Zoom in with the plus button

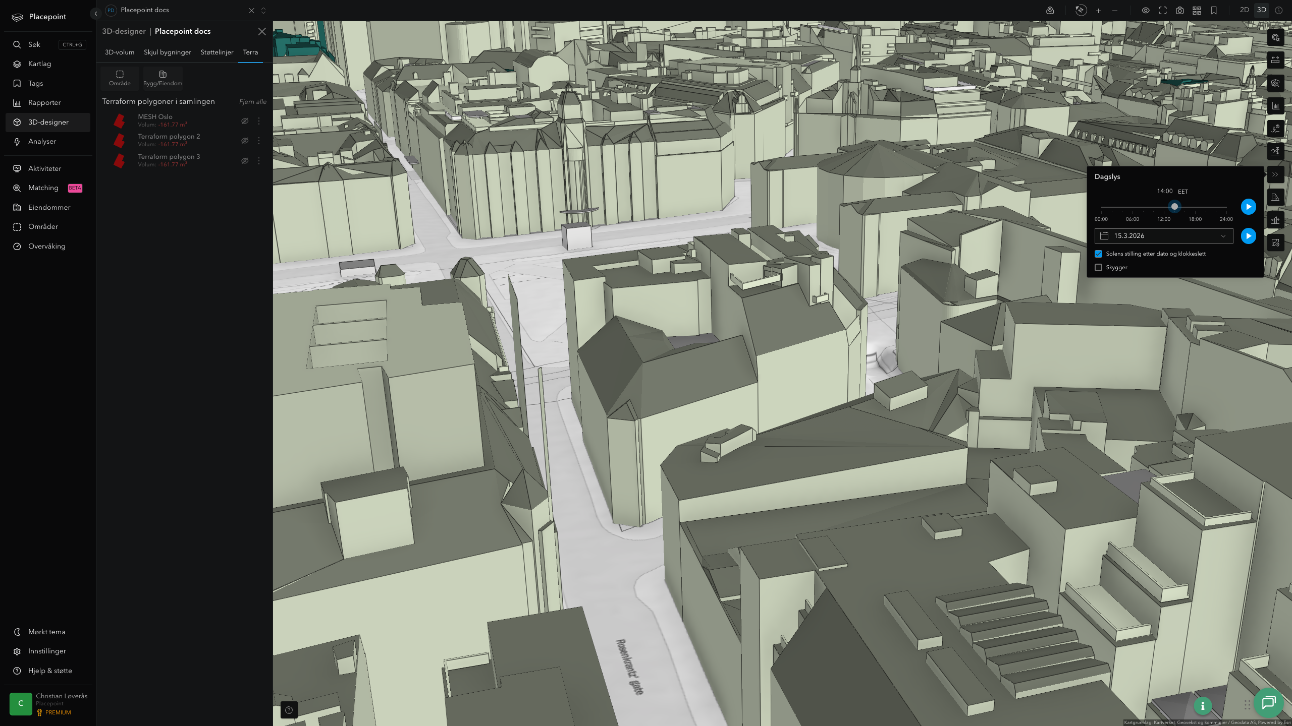pos(1098,11)
